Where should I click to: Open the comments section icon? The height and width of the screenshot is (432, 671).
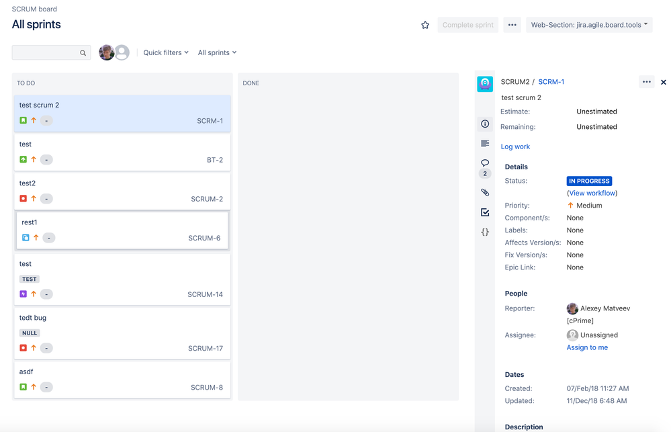click(x=485, y=163)
